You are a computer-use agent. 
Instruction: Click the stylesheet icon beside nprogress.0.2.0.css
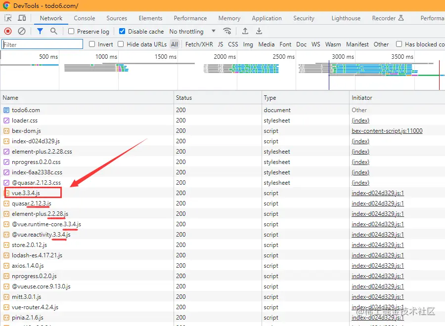pos(6,162)
